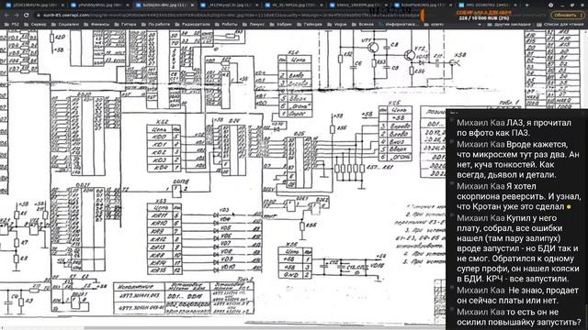Screen dimensions: 588x330
Task: Click the 228 / 10 000 RUB donation progress bar
Action: click(x=484, y=18)
